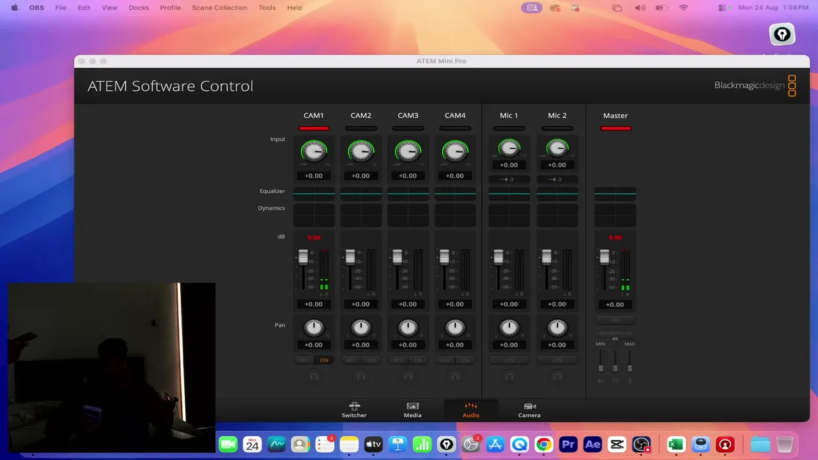
Task: Click Mic 2 delay arrow button
Action: coord(557,180)
